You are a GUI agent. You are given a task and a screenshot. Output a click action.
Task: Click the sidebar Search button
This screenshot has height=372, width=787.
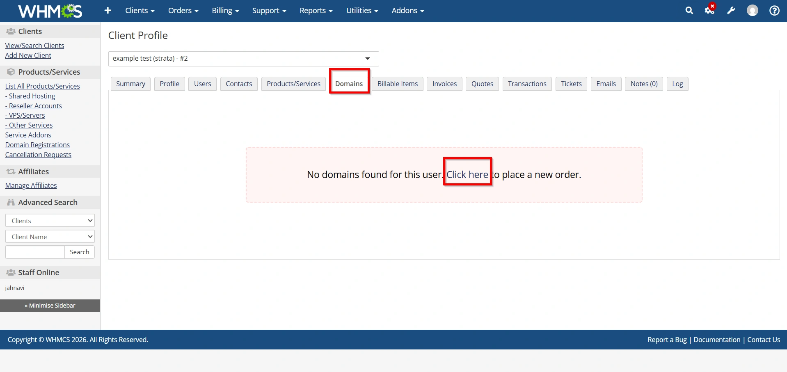click(x=80, y=252)
